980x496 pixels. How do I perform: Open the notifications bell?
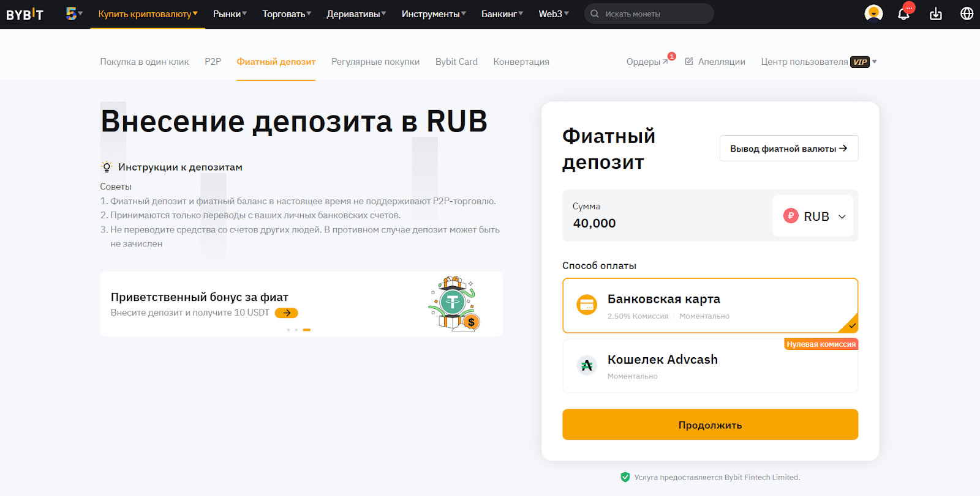coord(903,13)
